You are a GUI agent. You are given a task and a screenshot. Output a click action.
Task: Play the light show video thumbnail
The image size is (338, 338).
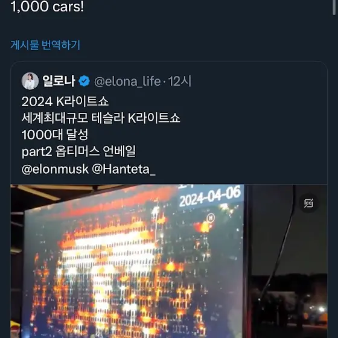[169, 261]
